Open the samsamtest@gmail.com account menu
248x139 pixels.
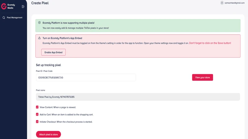pyautogui.click(x=234, y=3)
